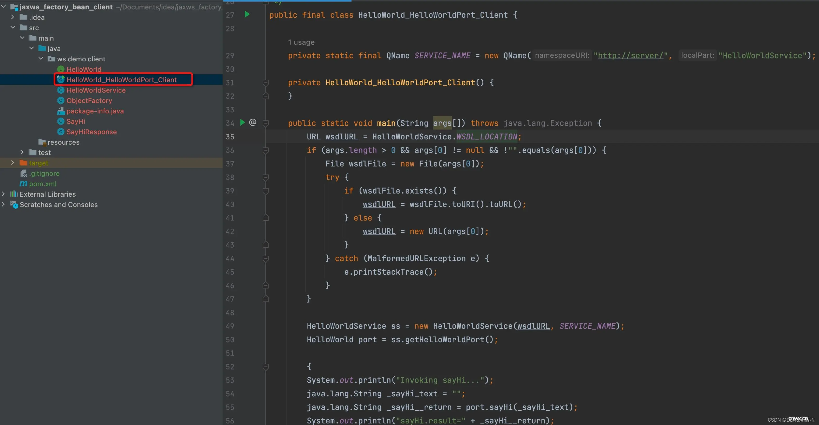This screenshot has height=425, width=819.
Task: Click the @ annotation gutter icon at line 34
Action: click(x=253, y=122)
